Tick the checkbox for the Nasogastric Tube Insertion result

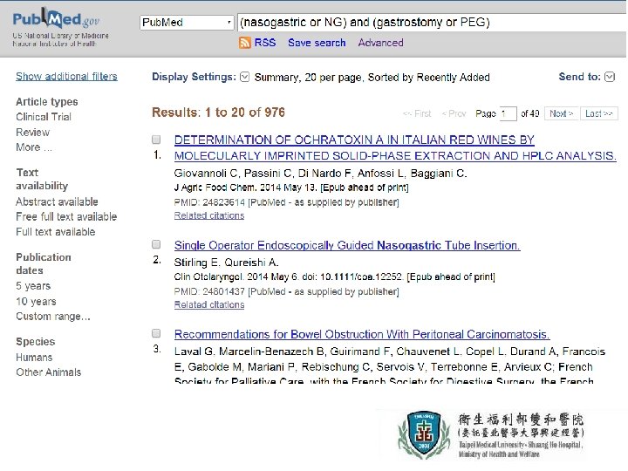[x=156, y=244]
